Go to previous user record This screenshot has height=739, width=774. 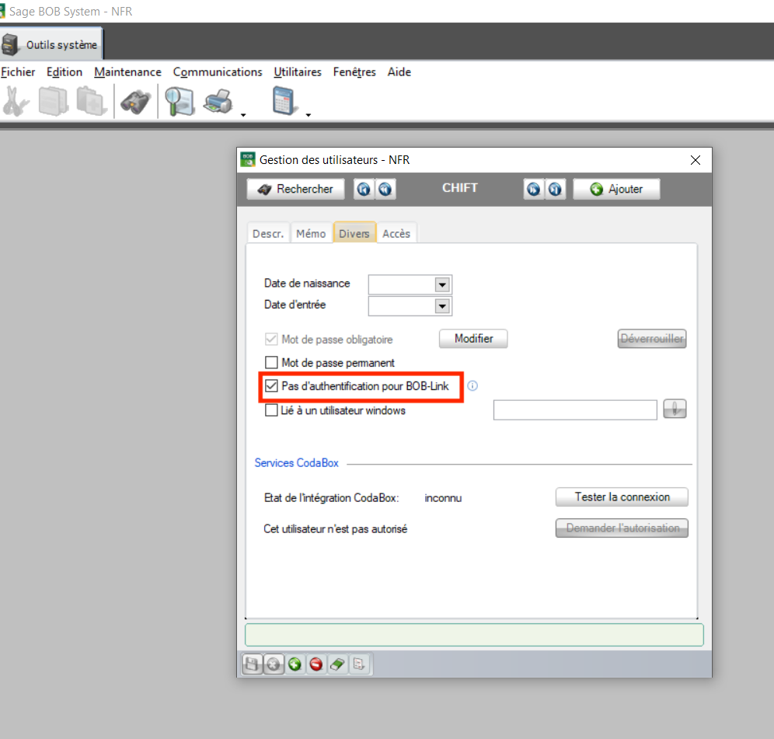385,189
